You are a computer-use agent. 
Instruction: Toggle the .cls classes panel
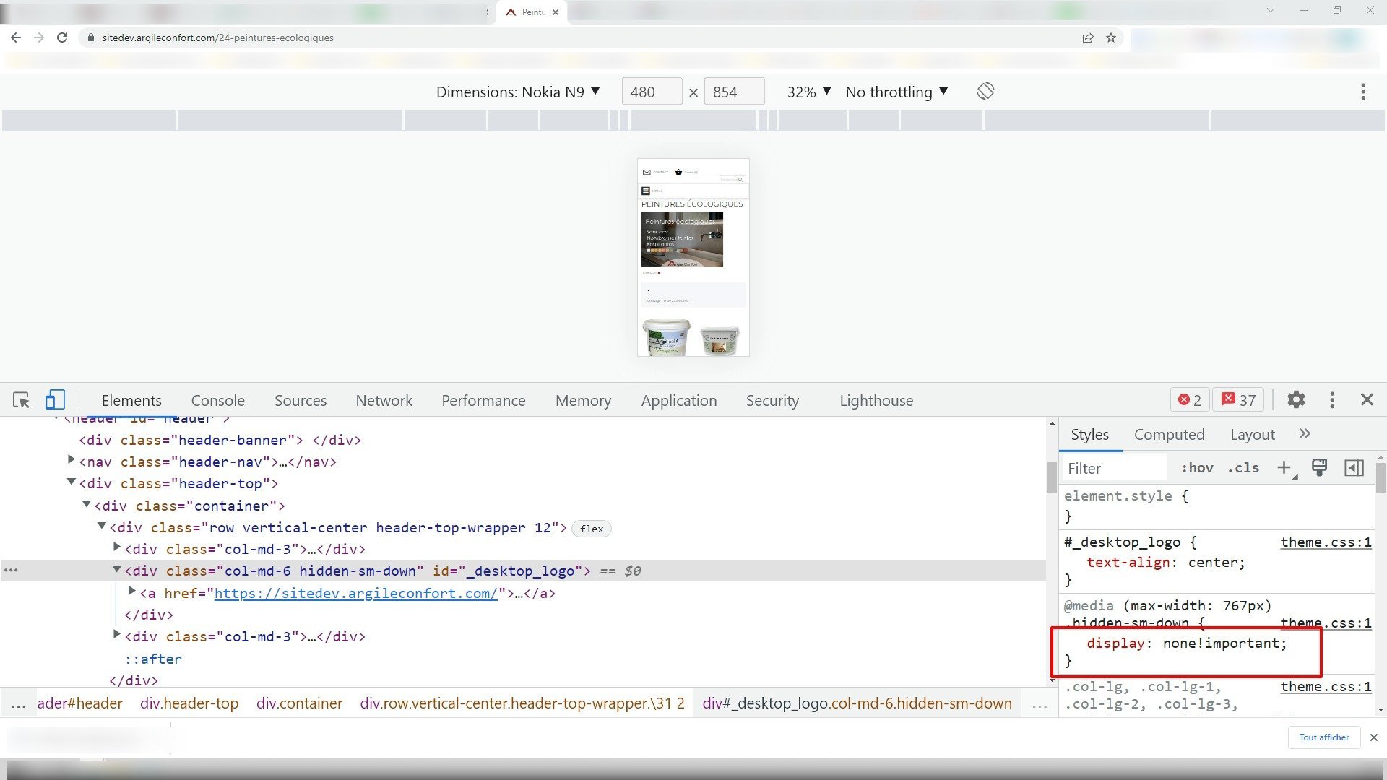[1243, 468]
